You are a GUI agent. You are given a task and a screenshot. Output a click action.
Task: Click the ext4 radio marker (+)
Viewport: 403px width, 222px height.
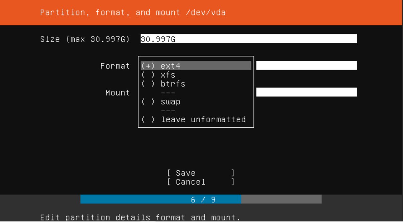[x=148, y=66]
